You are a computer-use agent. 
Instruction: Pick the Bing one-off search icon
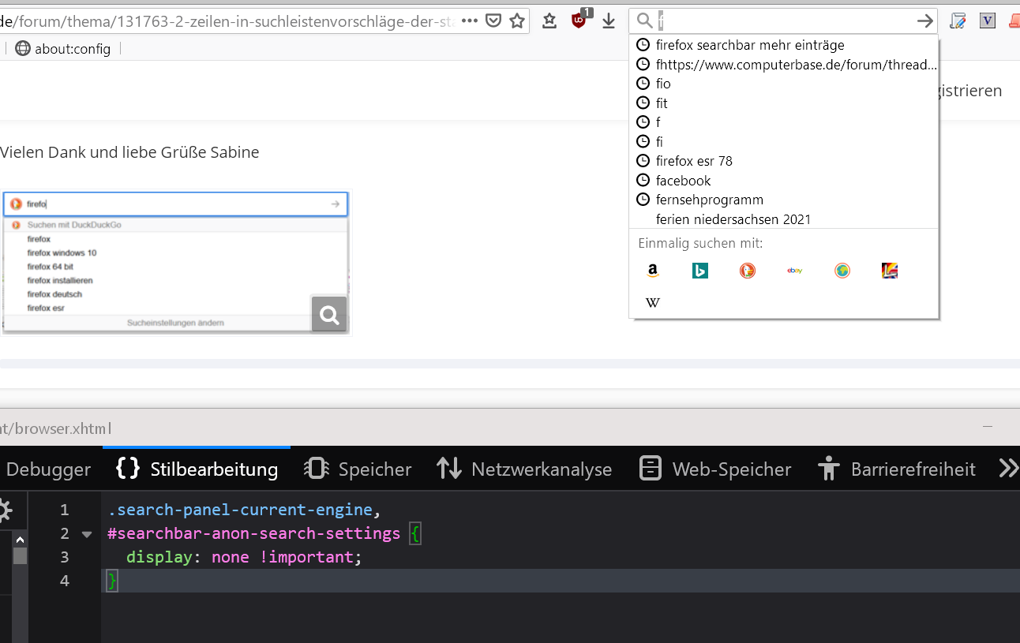click(700, 271)
